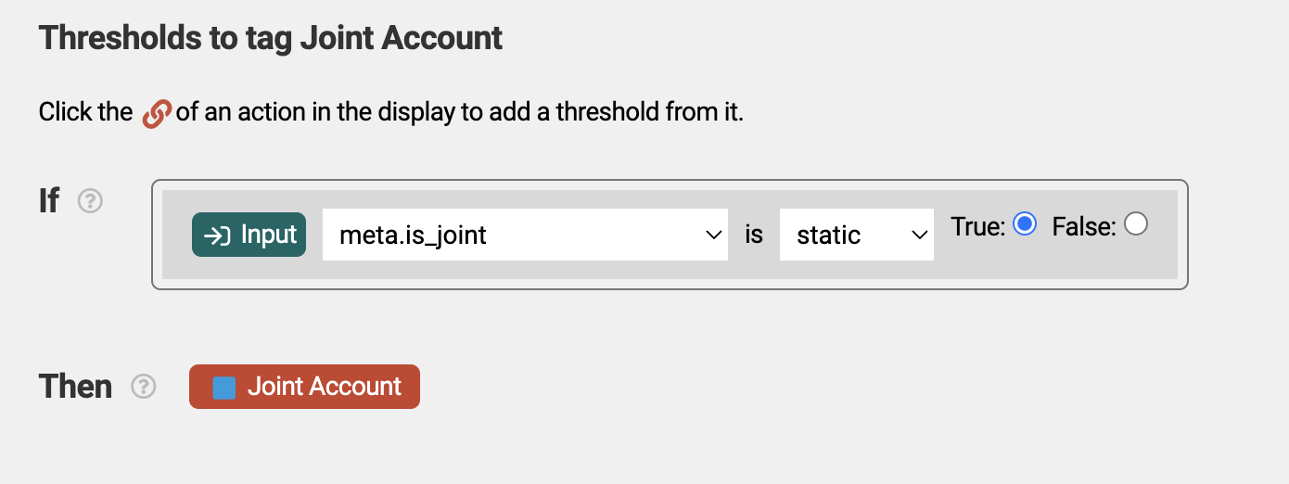Open the static comparison type dropdown

coord(857,235)
